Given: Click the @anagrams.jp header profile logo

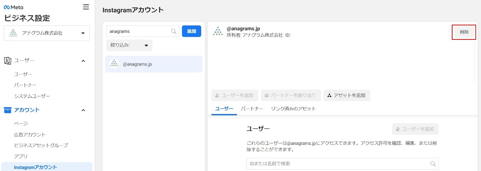Looking at the screenshot, I should point(218,31).
